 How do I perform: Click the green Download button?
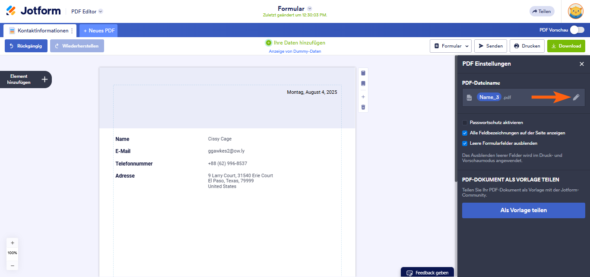click(566, 46)
